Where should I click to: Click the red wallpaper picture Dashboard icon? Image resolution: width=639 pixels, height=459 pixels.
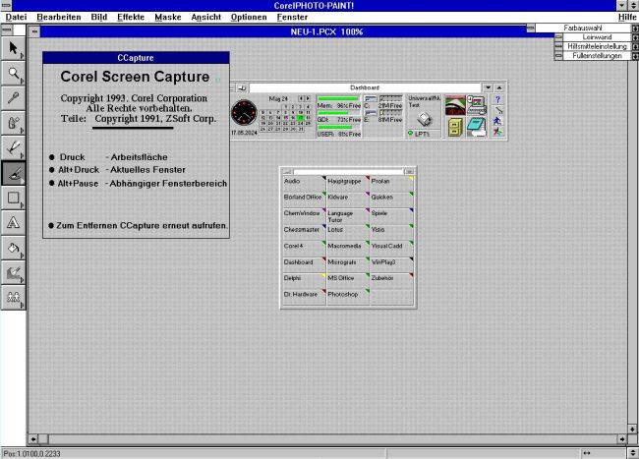455,105
